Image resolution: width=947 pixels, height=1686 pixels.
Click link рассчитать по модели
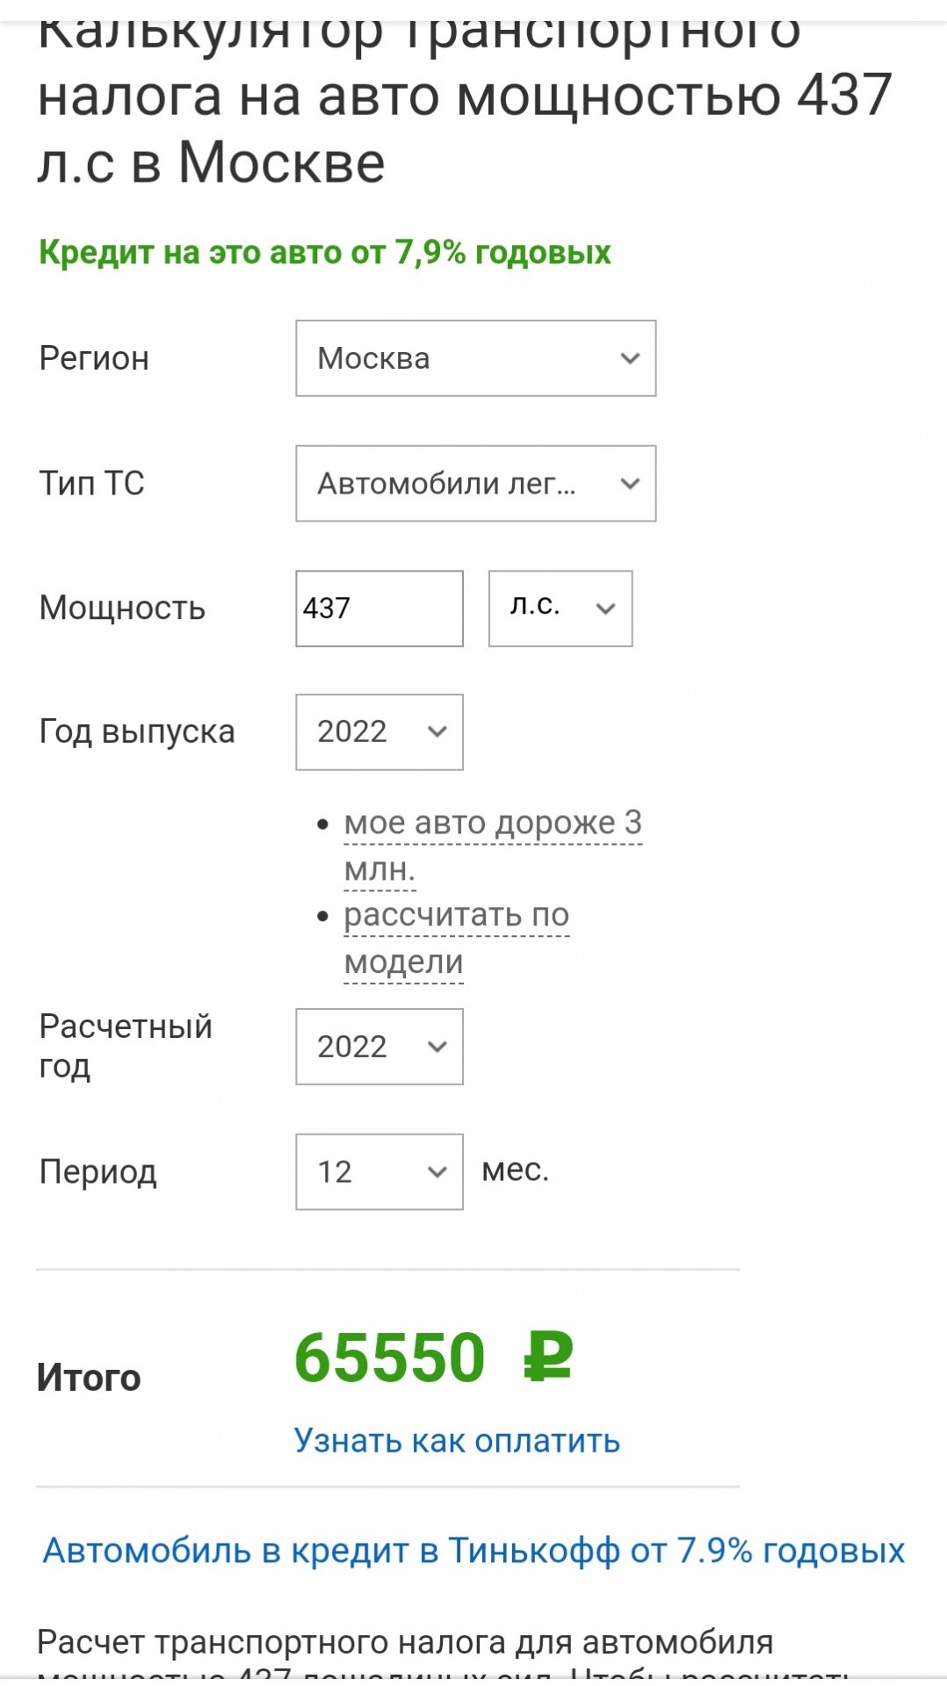[x=457, y=938]
